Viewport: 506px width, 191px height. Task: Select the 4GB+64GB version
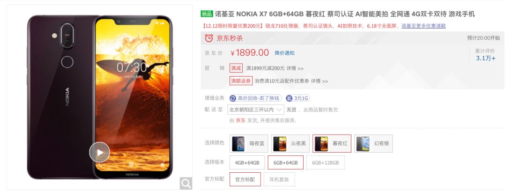pos(247,162)
